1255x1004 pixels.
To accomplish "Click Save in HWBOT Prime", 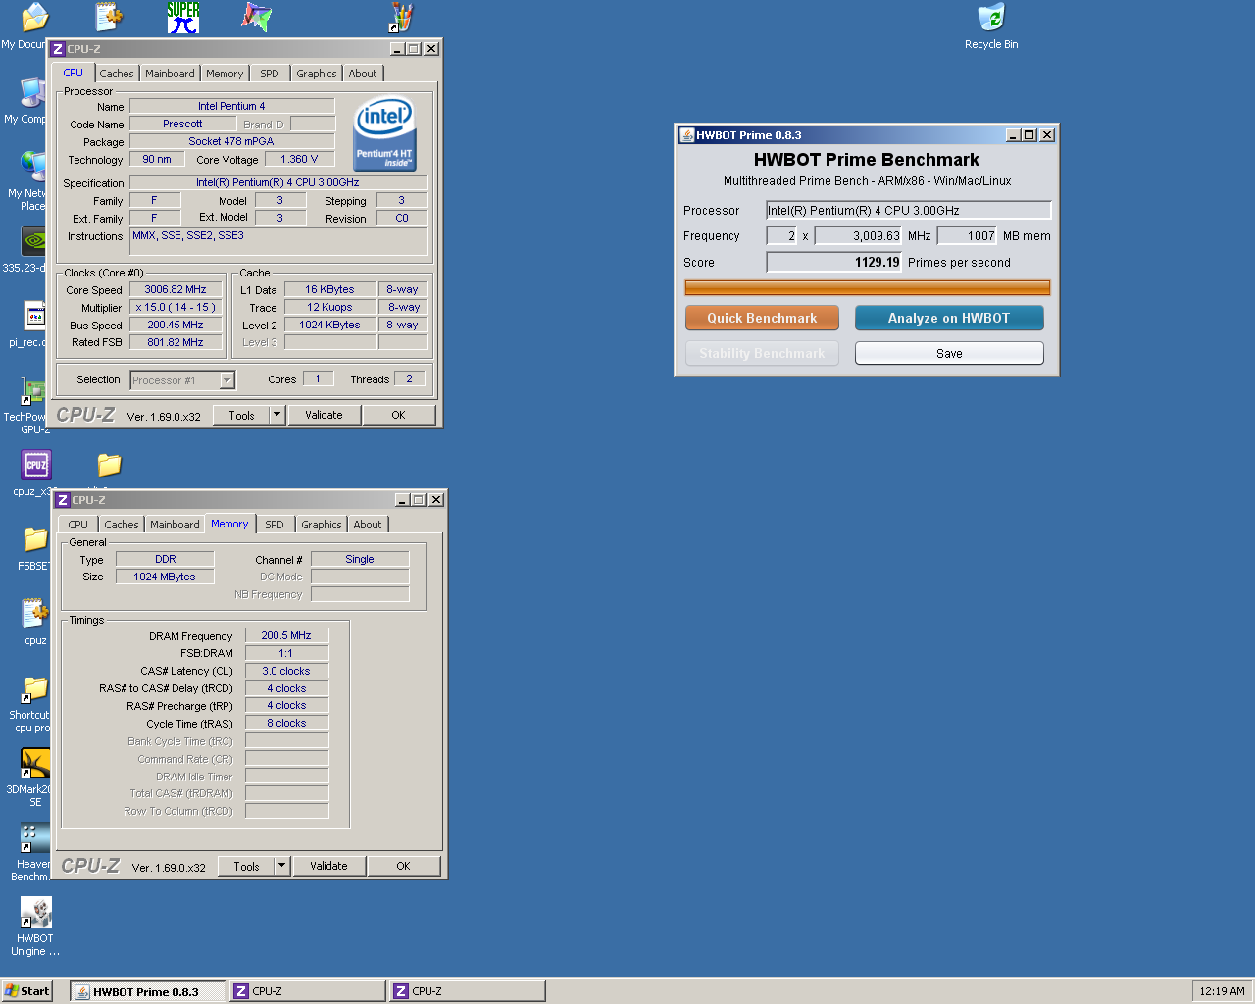I will [x=949, y=353].
